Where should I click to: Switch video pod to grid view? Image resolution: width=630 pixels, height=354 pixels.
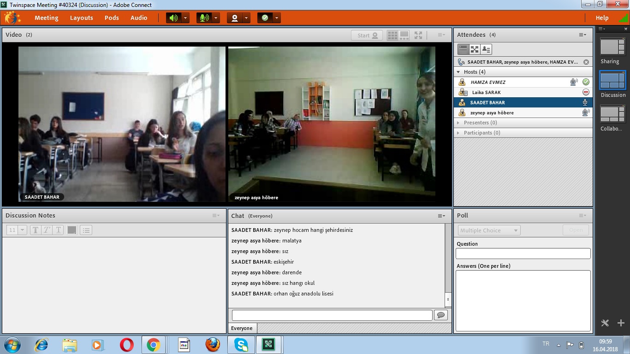point(392,35)
